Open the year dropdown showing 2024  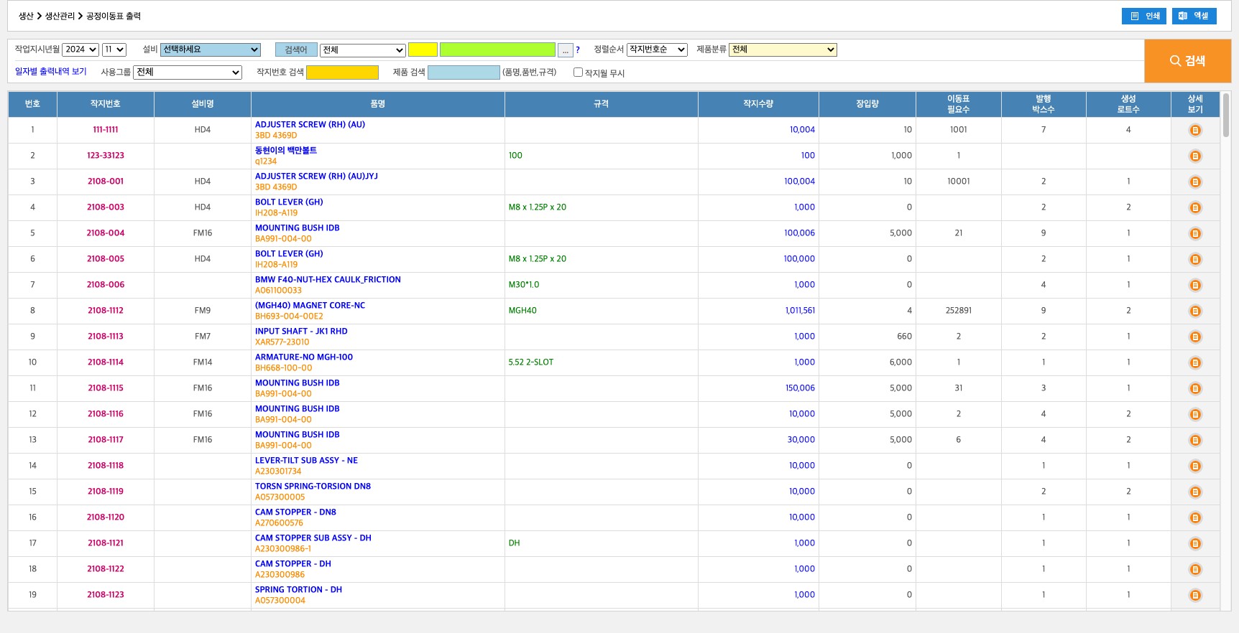click(80, 50)
